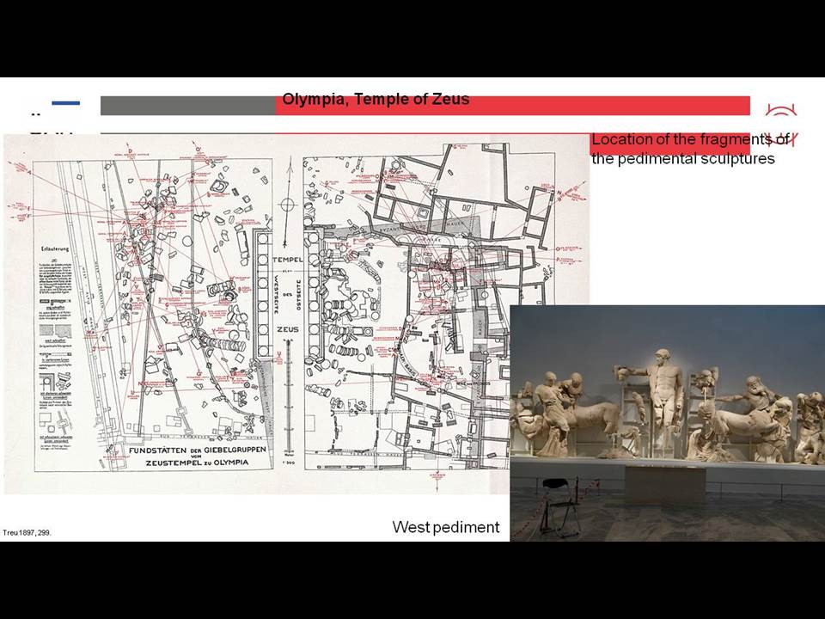Click the 'Location of the fragments of' caption

pos(690,139)
